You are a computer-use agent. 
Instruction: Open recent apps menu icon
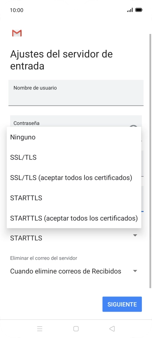coord(40,329)
